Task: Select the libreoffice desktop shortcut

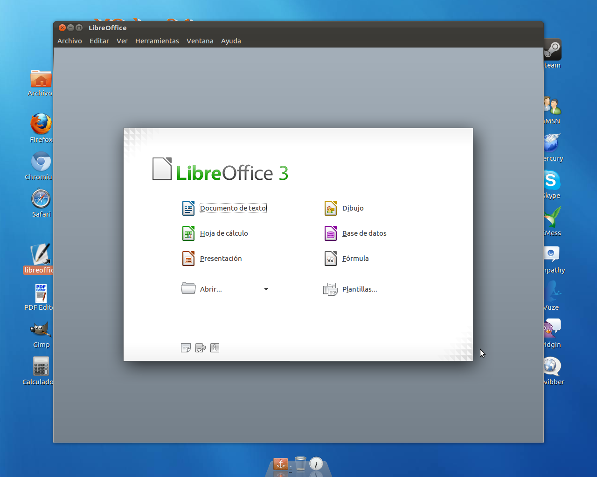Action: pos(41,254)
